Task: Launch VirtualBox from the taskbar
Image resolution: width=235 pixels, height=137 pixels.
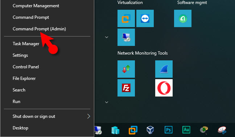Action: coord(151,130)
